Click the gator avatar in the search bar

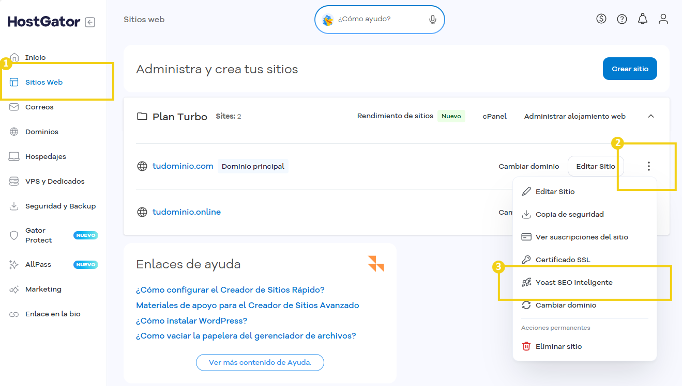point(328,20)
